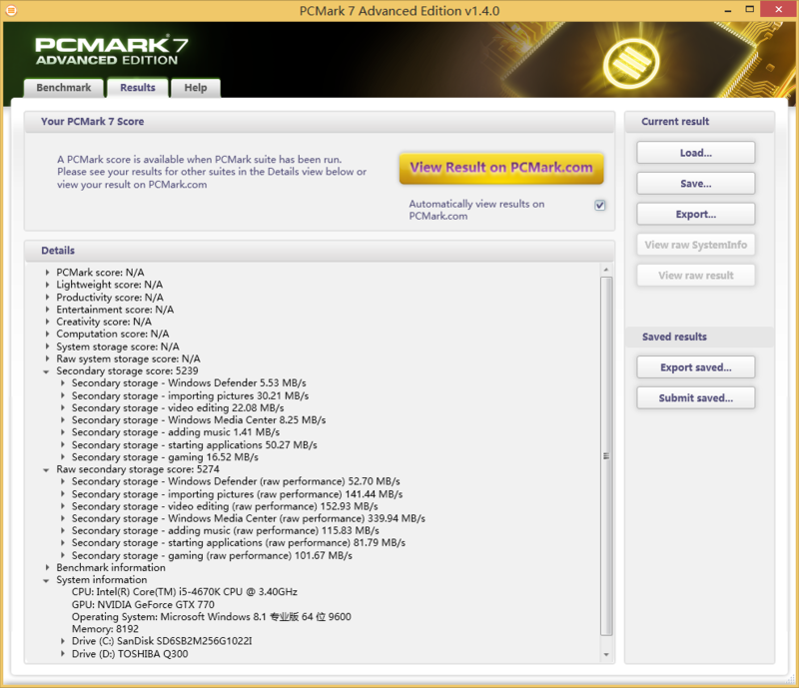Collapse the Raw secondary storage score node

pos(46,470)
